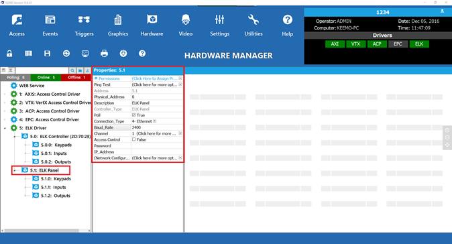Collapse the 5.1 ELK Panel node
This screenshot has height=244, width=452.
tap(15, 170)
